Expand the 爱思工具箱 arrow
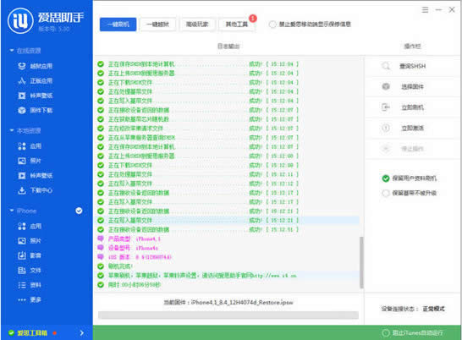Screen dimensions: 462x340 81,333
